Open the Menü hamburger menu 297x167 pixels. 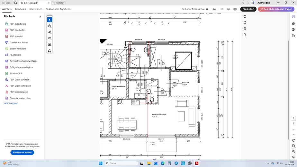pyautogui.click(x=6, y=3)
